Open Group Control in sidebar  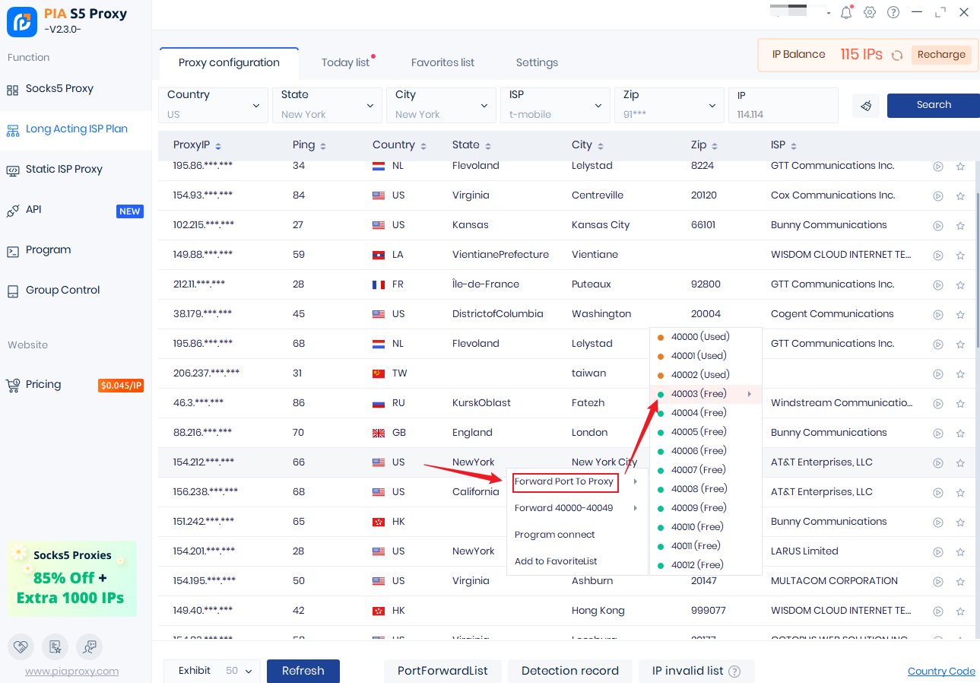click(x=62, y=290)
